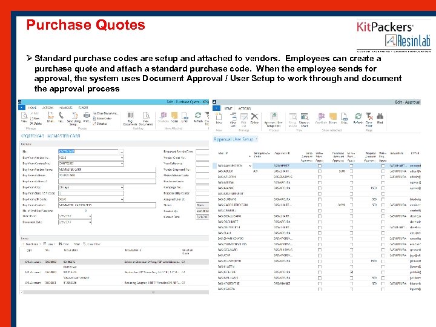Open ACTIONS tab in Purchase Quote window
Image resolution: width=436 pixels, height=327 pixels.
pyautogui.click(x=48, y=108)
